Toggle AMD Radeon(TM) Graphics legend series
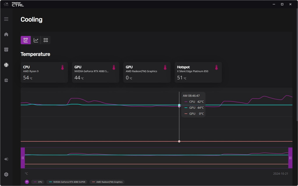 (x=107, y=182)
